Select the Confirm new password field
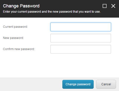Image resolution: width=119 pixels, height=91 pixels. [x=81, y=49]
